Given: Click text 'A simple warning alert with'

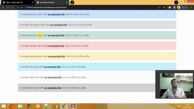Looking at the screenshot, I should tap(34, 56).
